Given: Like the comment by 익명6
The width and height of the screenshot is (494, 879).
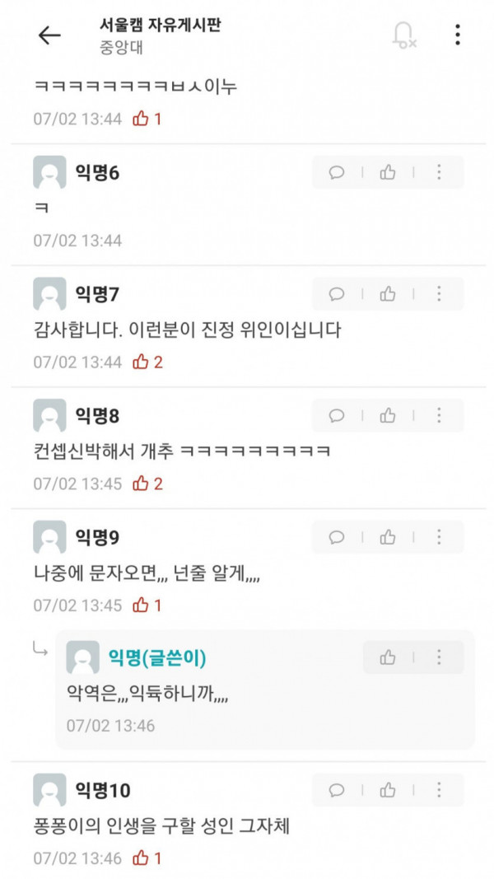Looking at the screenshot, I should pyautogui.click(x=388, y=172).
